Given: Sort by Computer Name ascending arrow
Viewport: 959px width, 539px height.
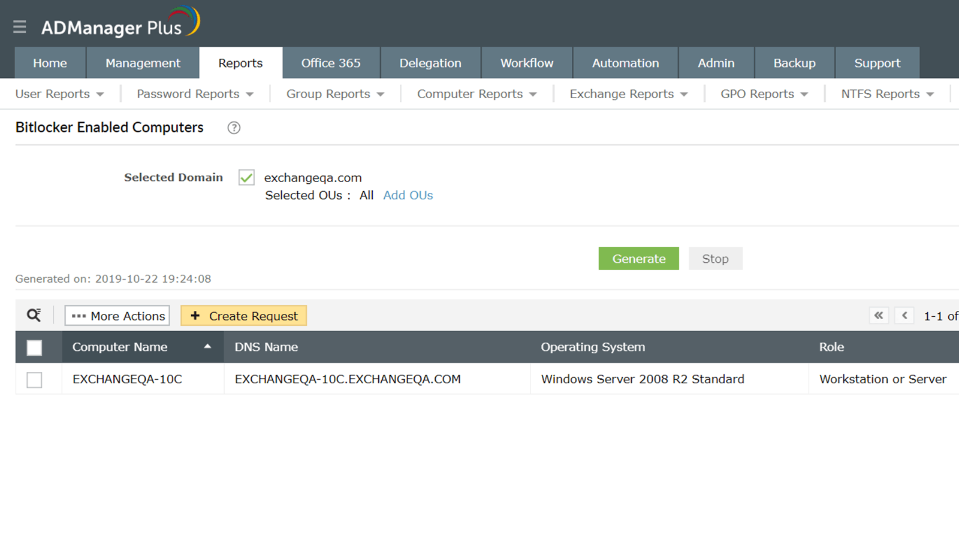Looking at the screenshot, I should (x=207, y=347).
